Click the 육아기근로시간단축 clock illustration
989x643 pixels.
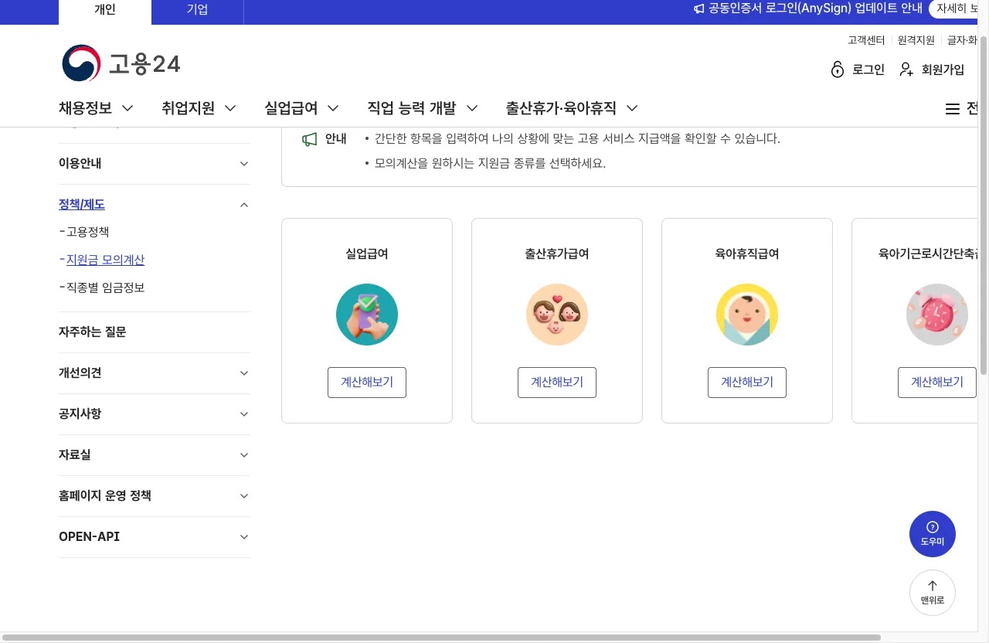[x=937, y=315]
